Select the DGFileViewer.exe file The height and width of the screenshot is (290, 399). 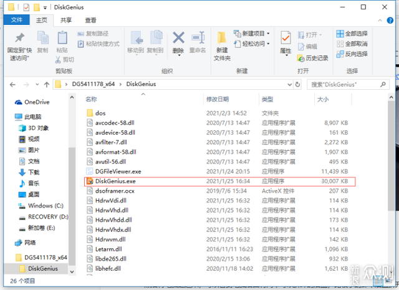[113, 172]
